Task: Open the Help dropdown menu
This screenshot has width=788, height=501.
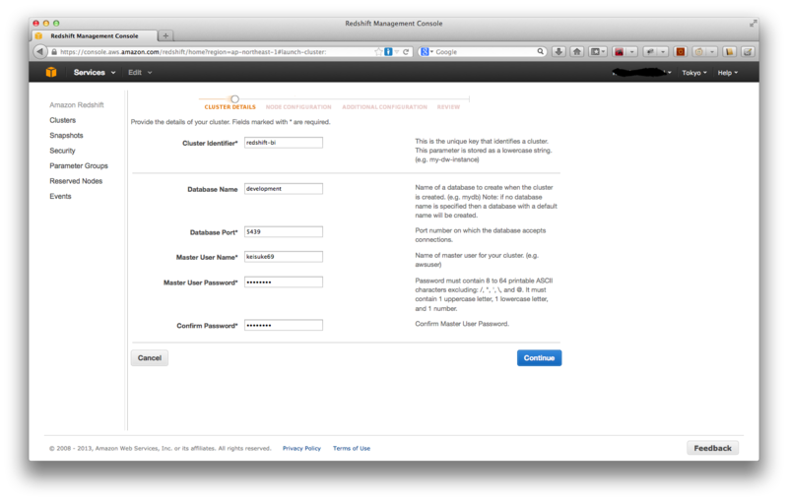Action: (727, 73)
